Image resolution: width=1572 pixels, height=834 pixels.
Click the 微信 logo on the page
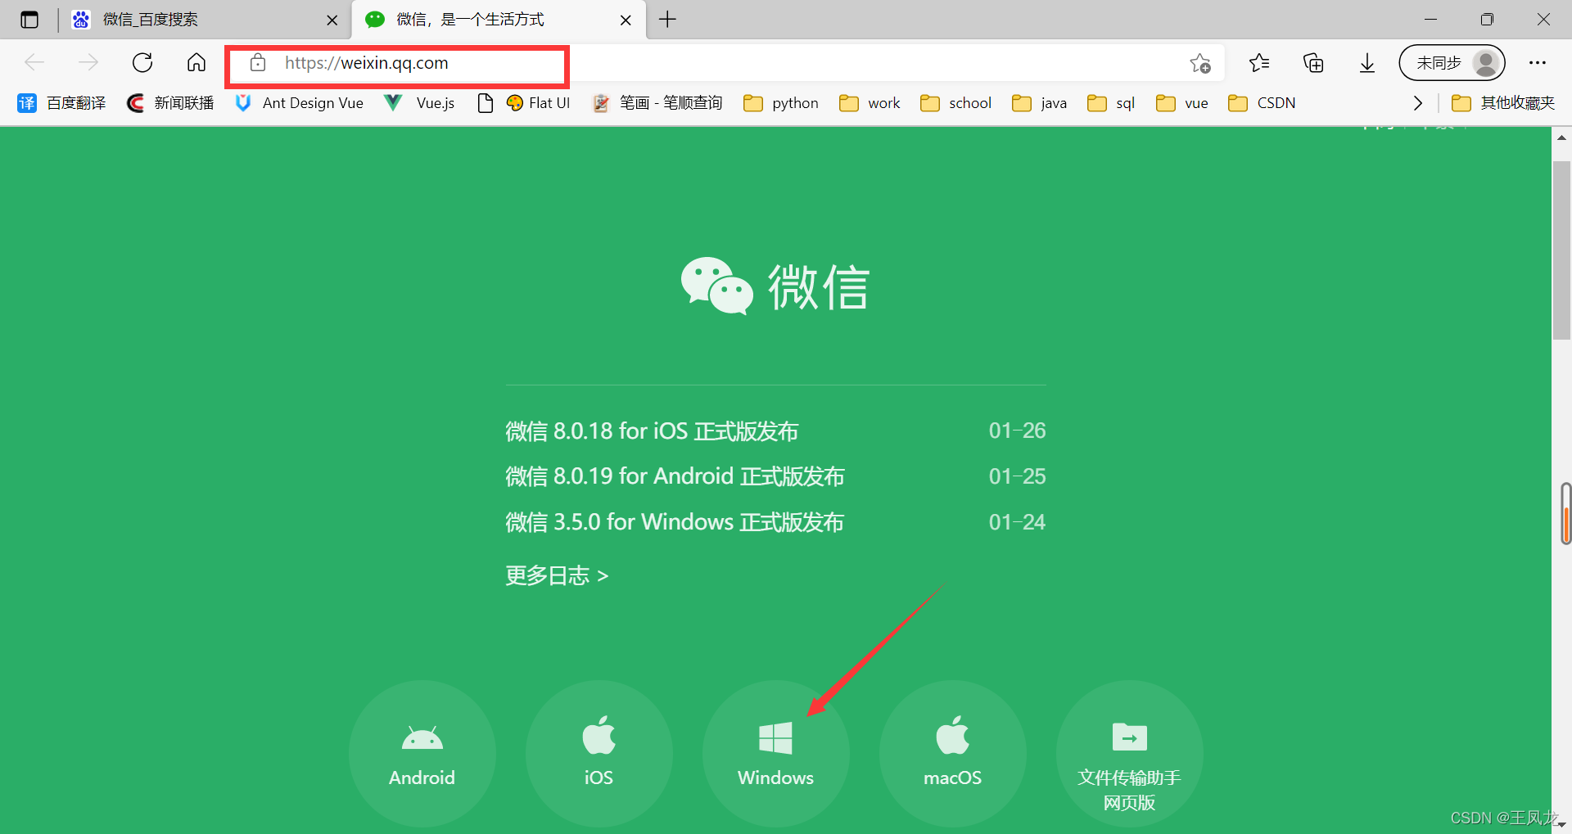[x=775, y=286]
